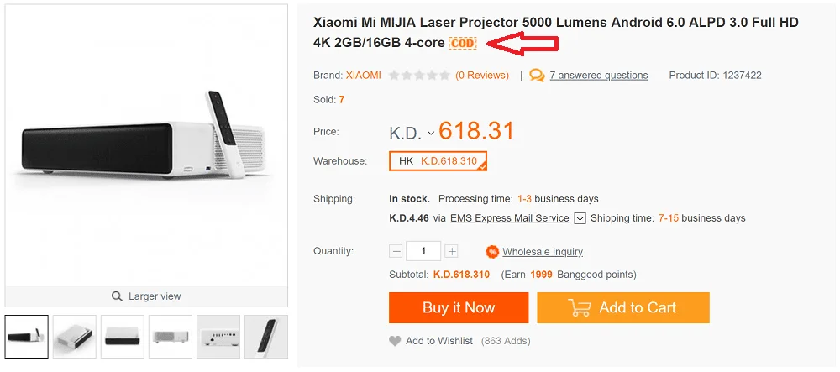Click the Wholesale Inquiry percent icon
The height and width of the screenshot is (372, 840).
[491, 252]
